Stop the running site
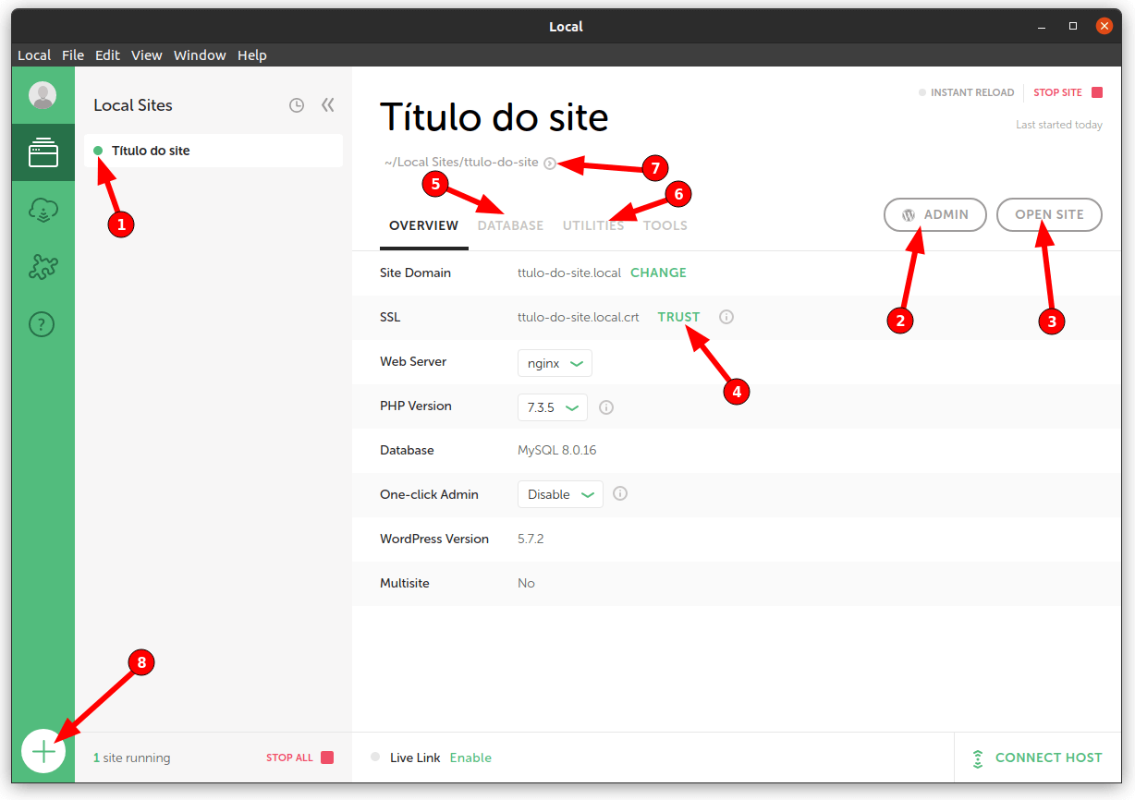 [1068, 92]
